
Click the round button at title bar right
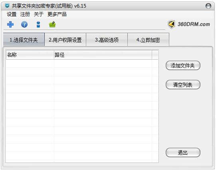click(208, 6)
